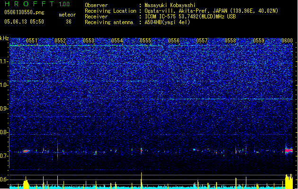Click the 1.1 frequency axis label
The width and height of the screenshot is (298, 189).
4,61
